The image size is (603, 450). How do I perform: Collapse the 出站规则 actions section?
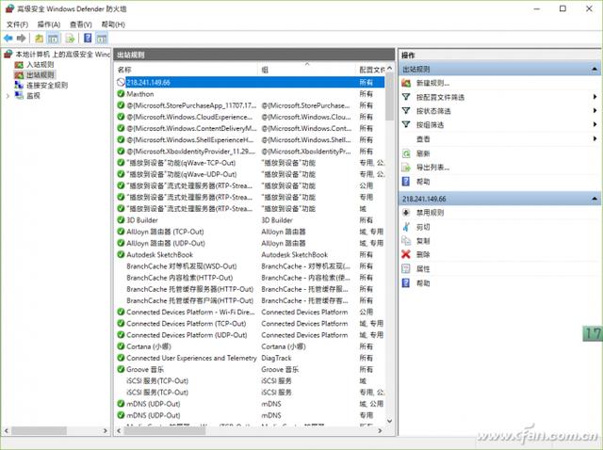point(595,69)
